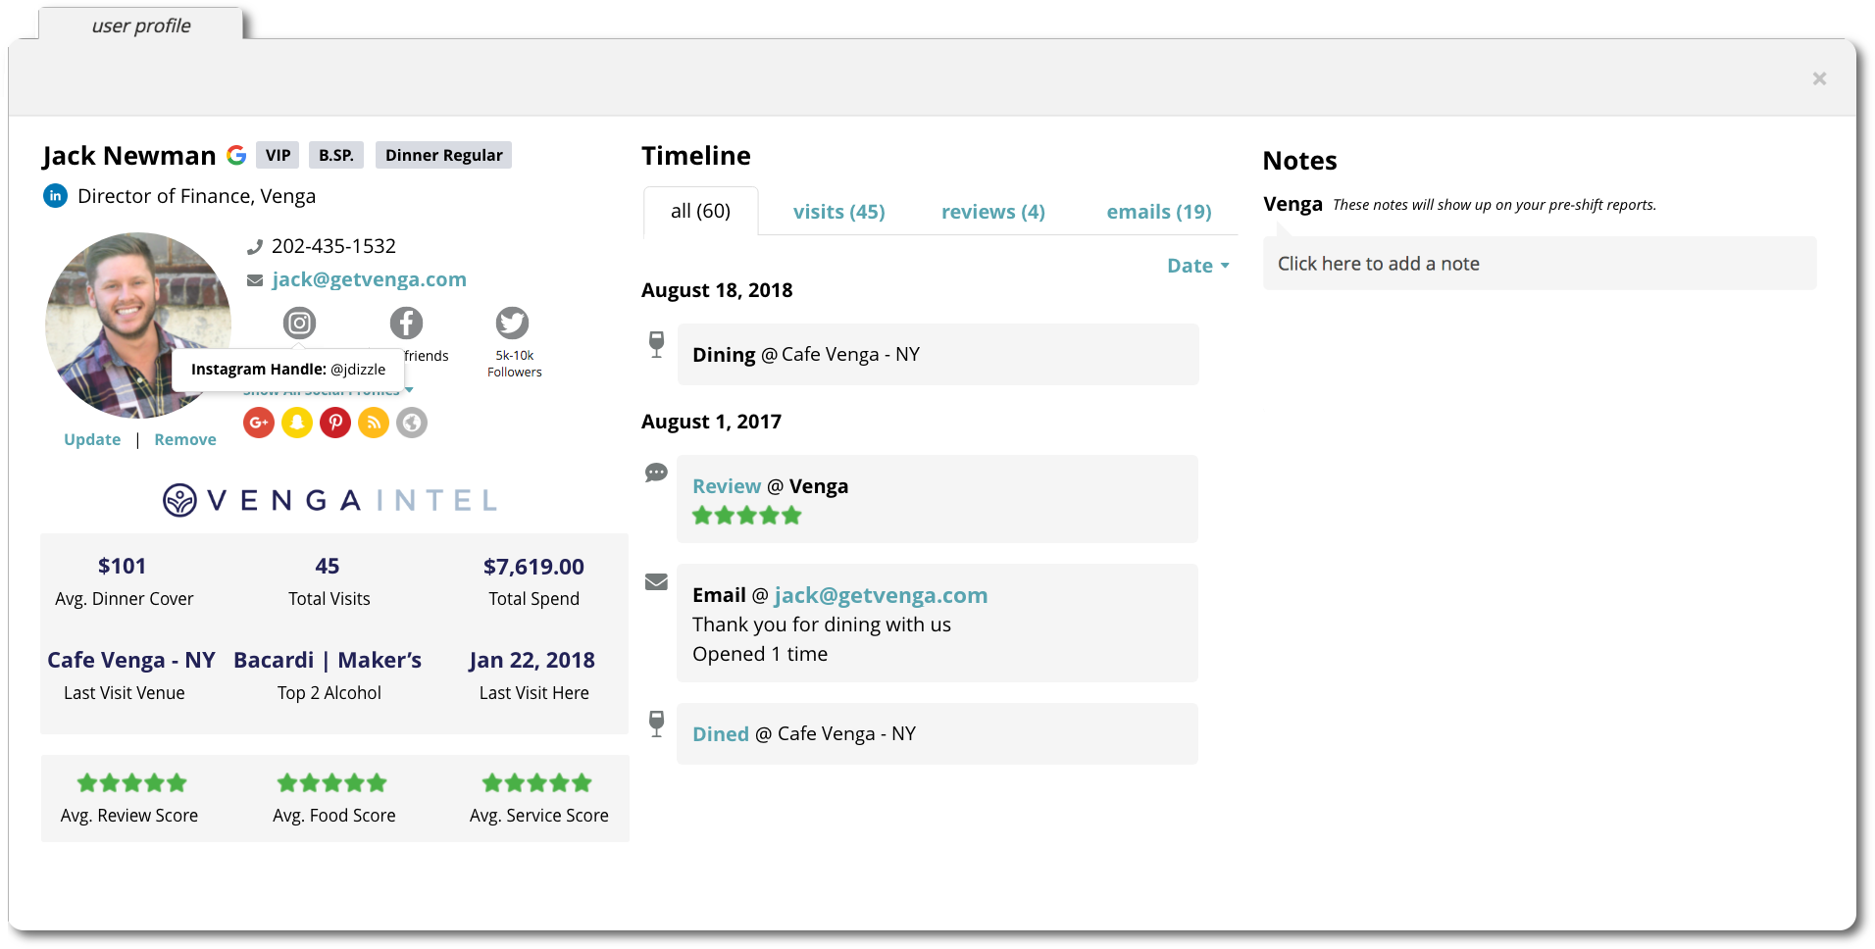Click the note field to add a note

pos(1540,263)
